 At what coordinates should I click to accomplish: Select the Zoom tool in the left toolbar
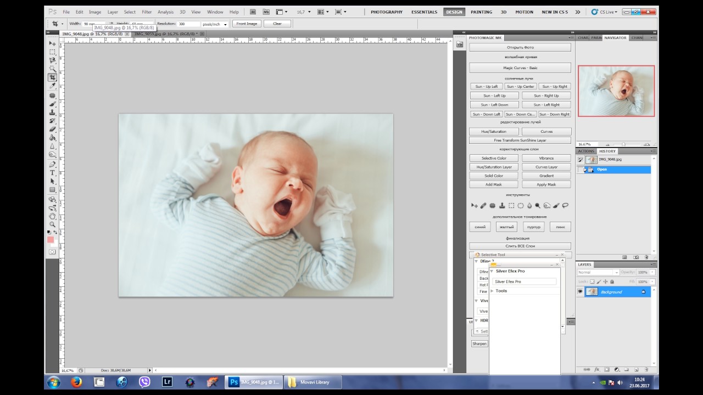click(x=52, y=224)
